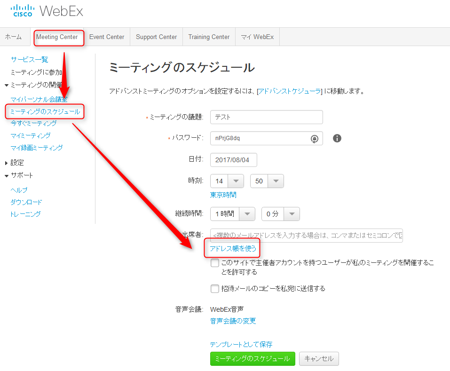
Task: Collapse the ミーティングの開催 section
Action: click(x=6, y=85)
